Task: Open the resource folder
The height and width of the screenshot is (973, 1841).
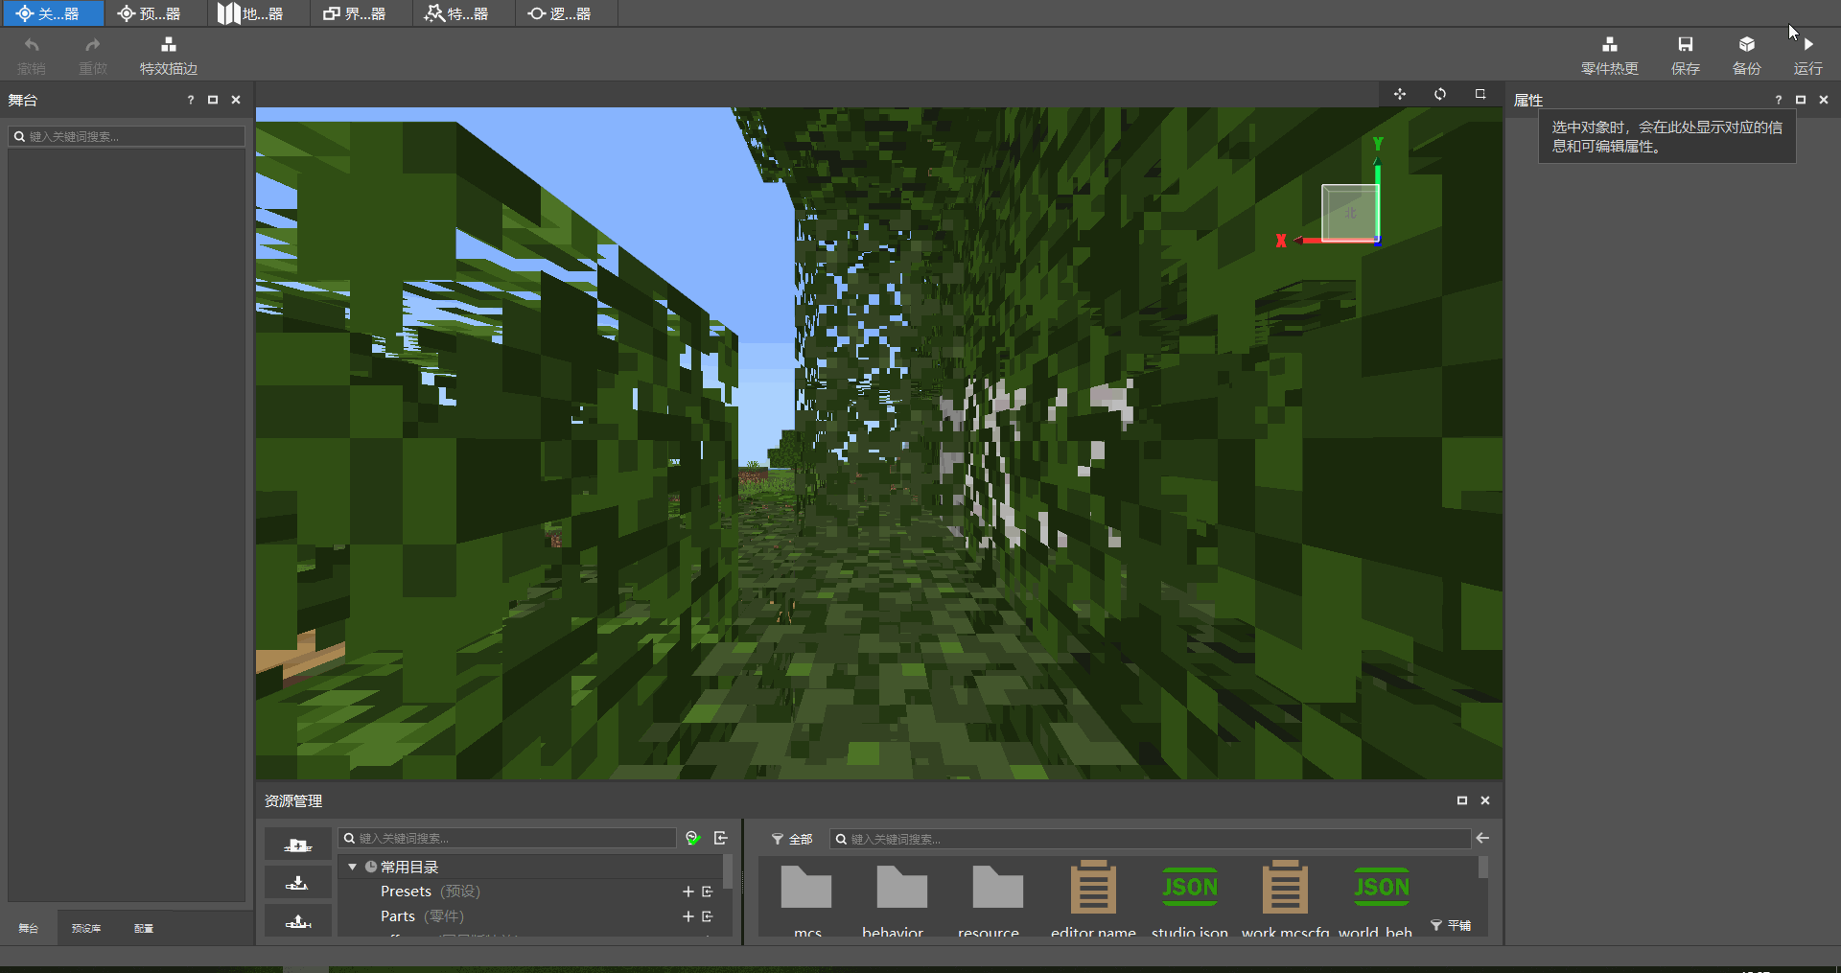Action: pyautogui.click(x=997, y=900)
